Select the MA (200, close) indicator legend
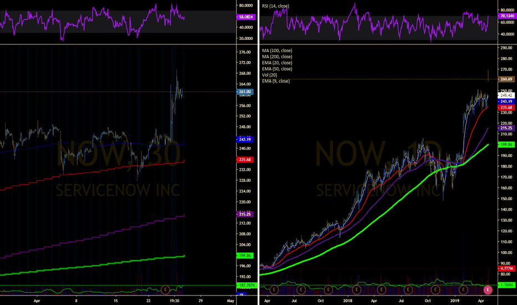The image size is (517, 305). tap(277, 57)
